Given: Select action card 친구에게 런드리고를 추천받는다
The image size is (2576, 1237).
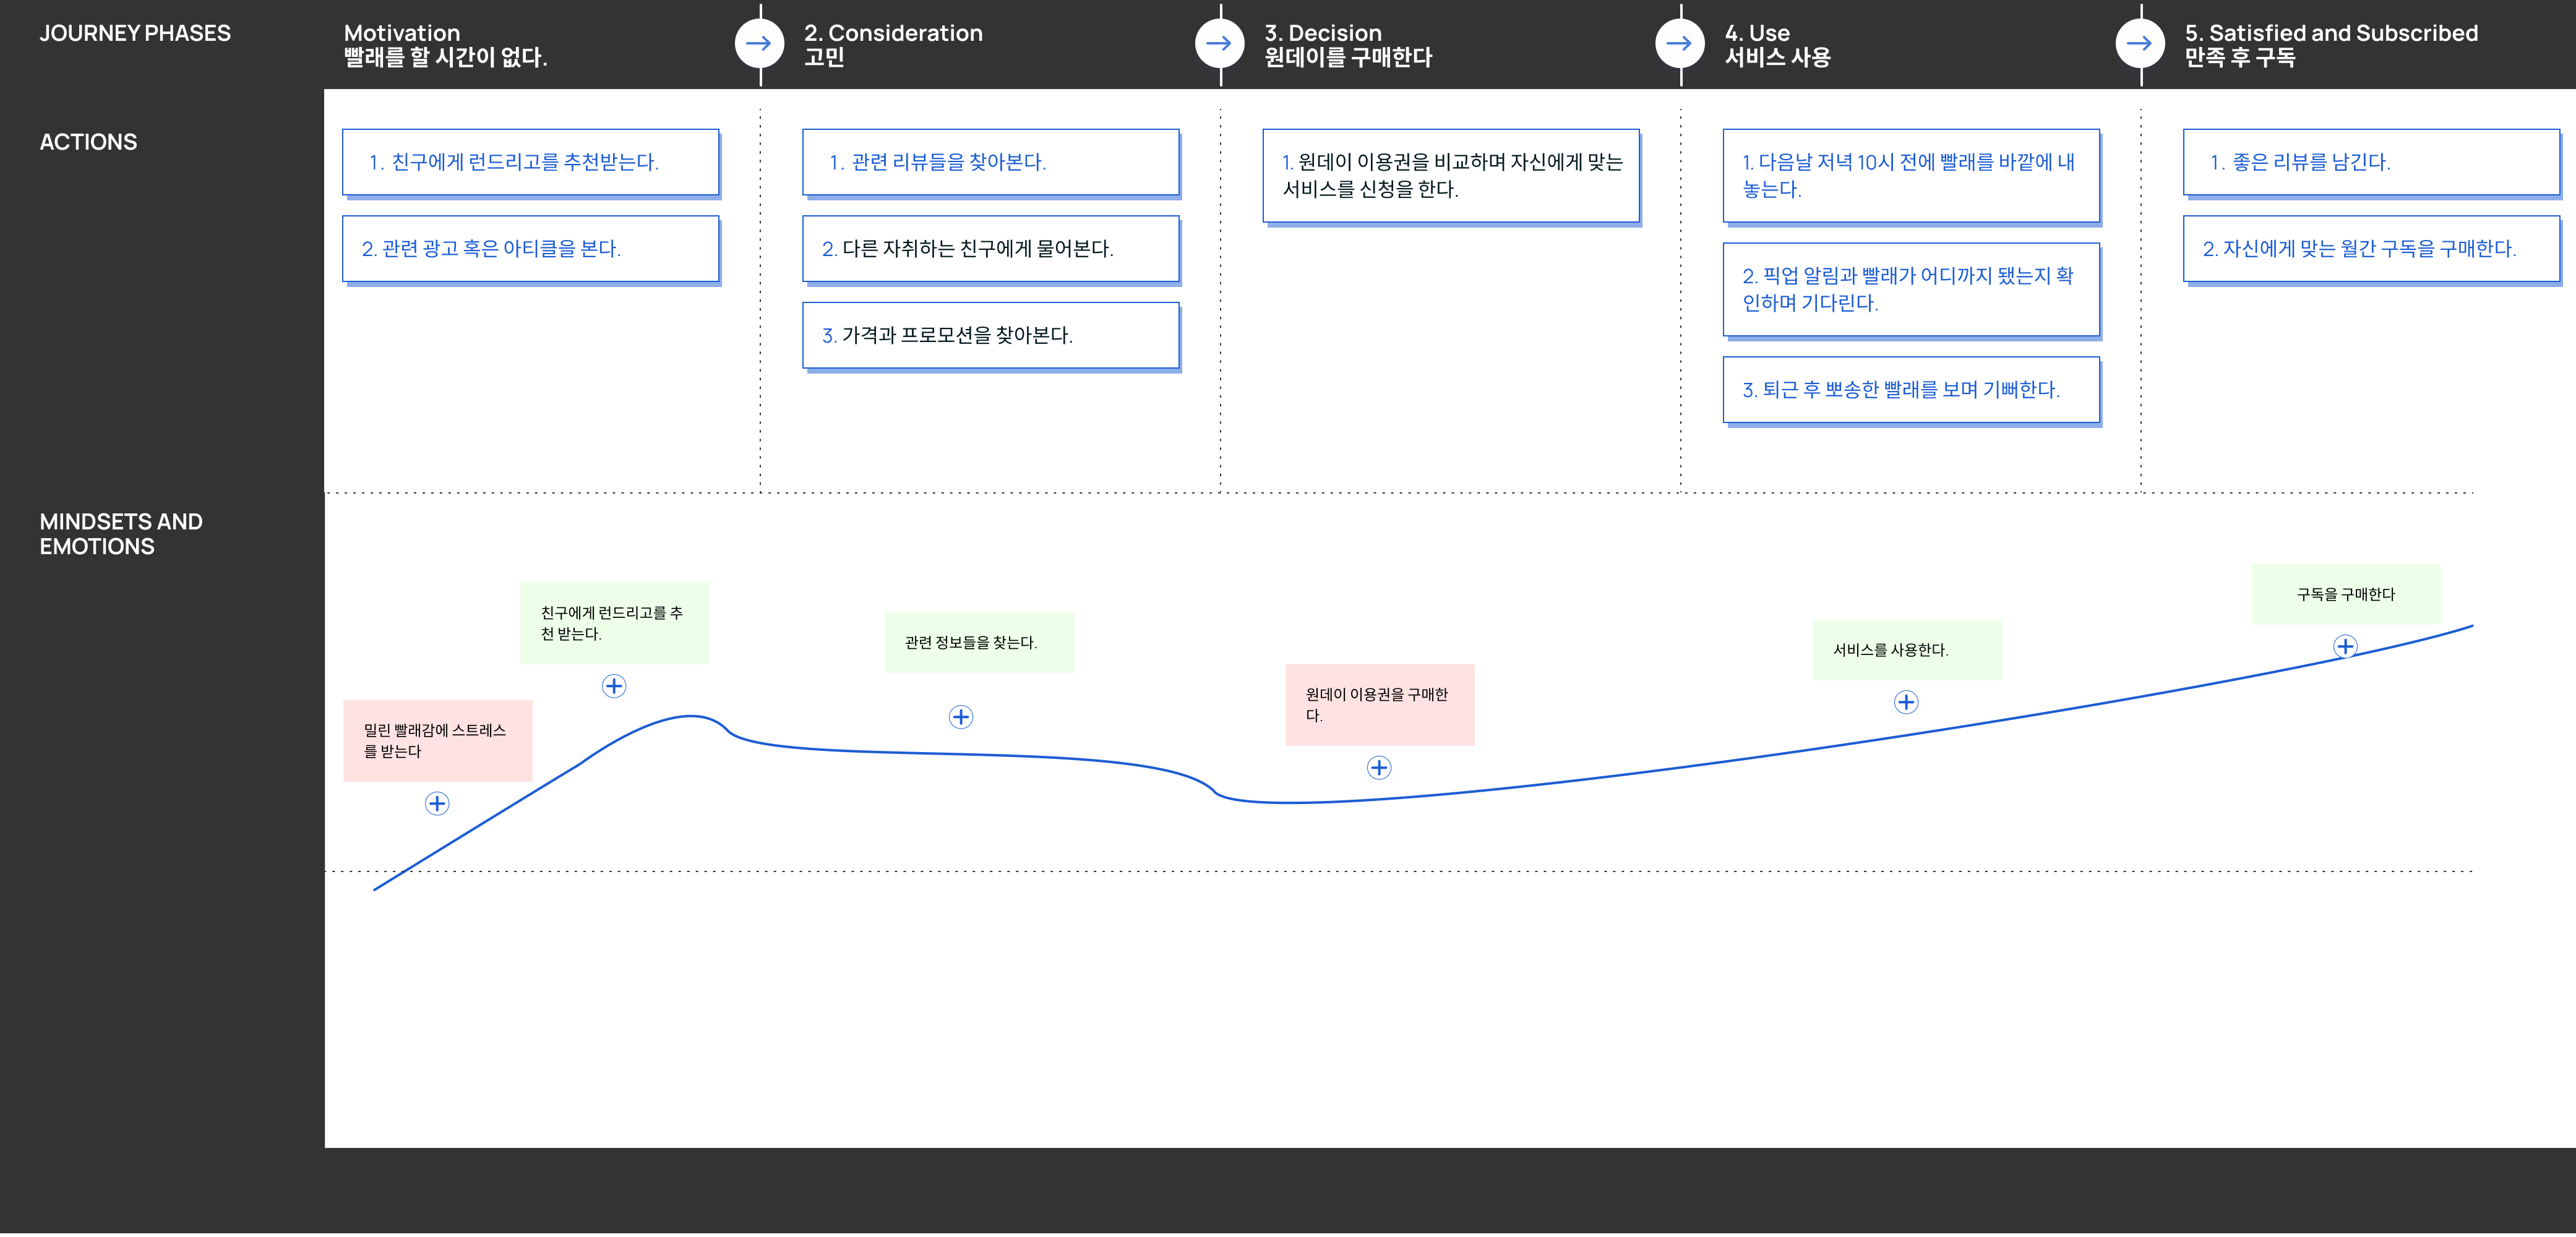Looking at the screenshot, I should [x=531, y=162].
